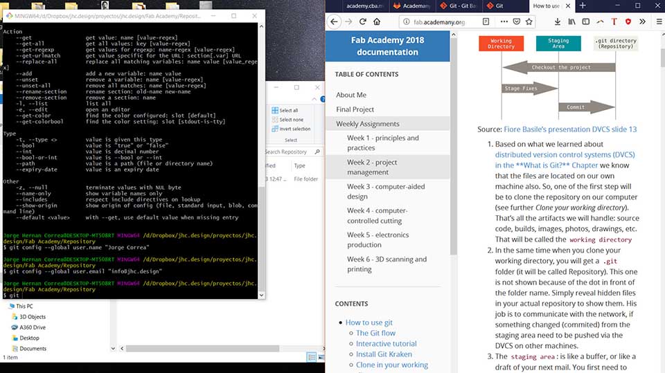Click Git Bash scrollbar down arrow

point(261,295)
